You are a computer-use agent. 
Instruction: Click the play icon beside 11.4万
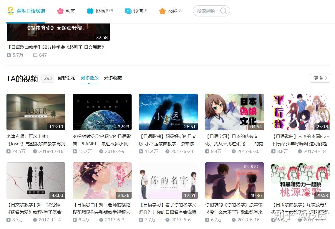click(x=141, y=151)
